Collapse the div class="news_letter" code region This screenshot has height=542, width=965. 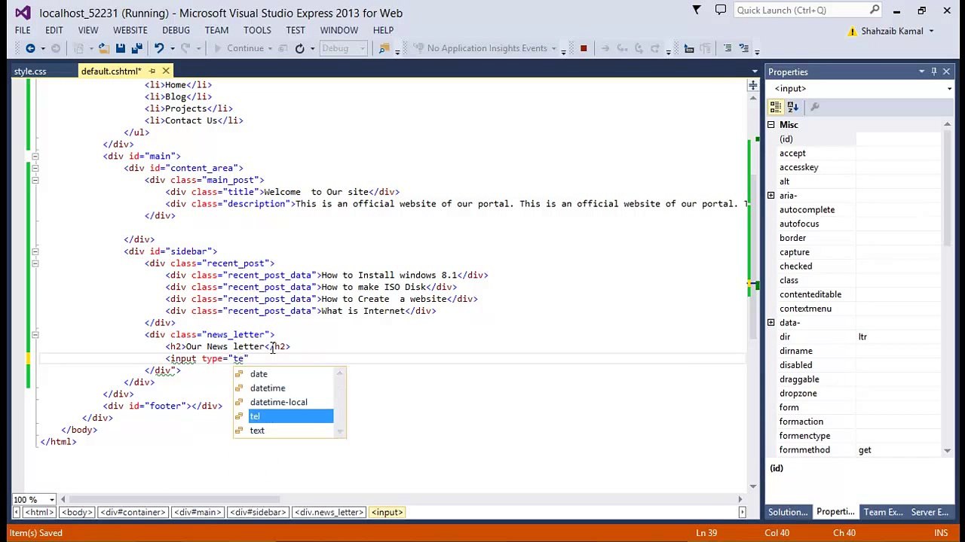35,334
